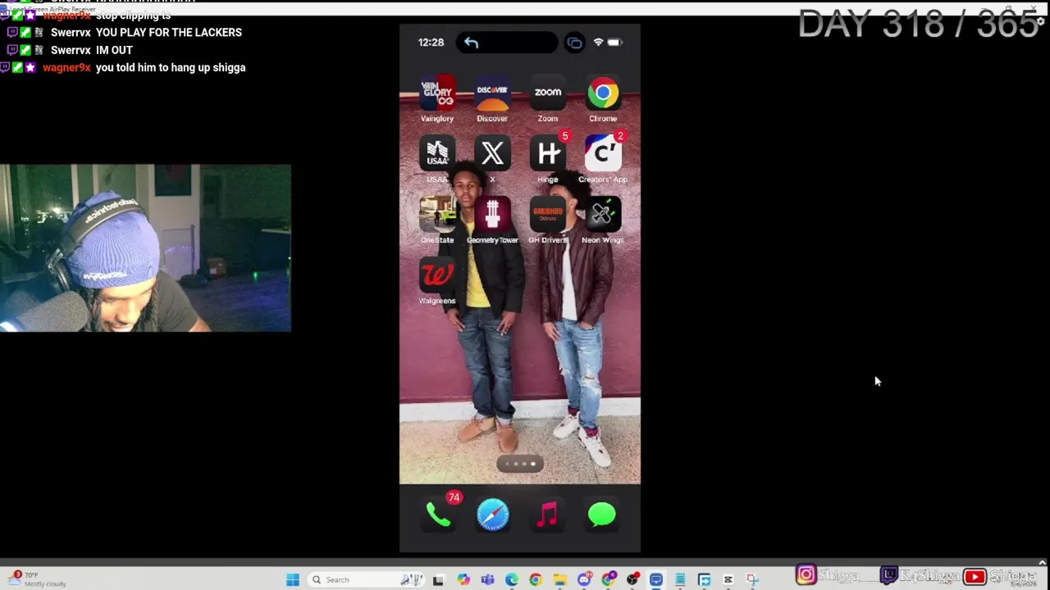Open the Windows Start menu
This screenshot has height=590, width=1050.
[x=293, y=580]
